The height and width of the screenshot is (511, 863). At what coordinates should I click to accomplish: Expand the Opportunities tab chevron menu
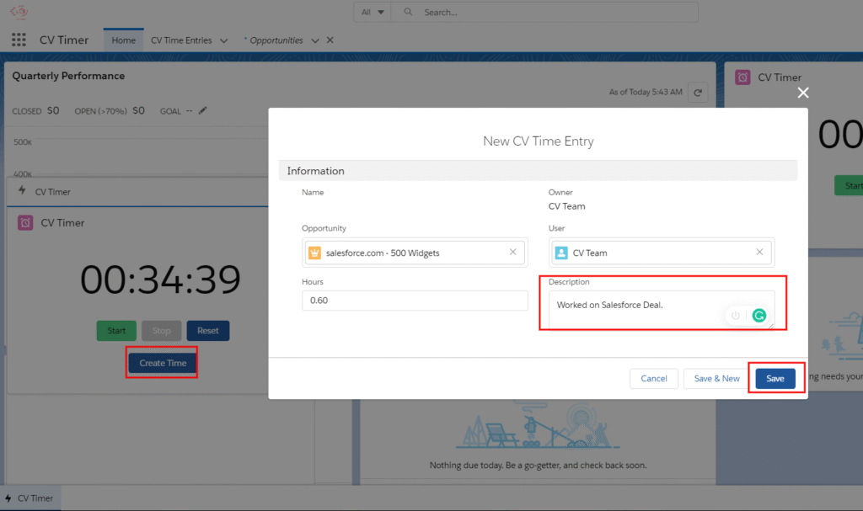coord(314,40)
